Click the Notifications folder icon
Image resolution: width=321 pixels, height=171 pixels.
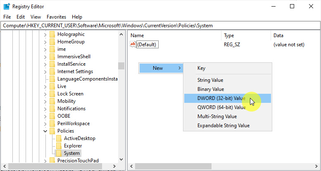pos(52,109)
